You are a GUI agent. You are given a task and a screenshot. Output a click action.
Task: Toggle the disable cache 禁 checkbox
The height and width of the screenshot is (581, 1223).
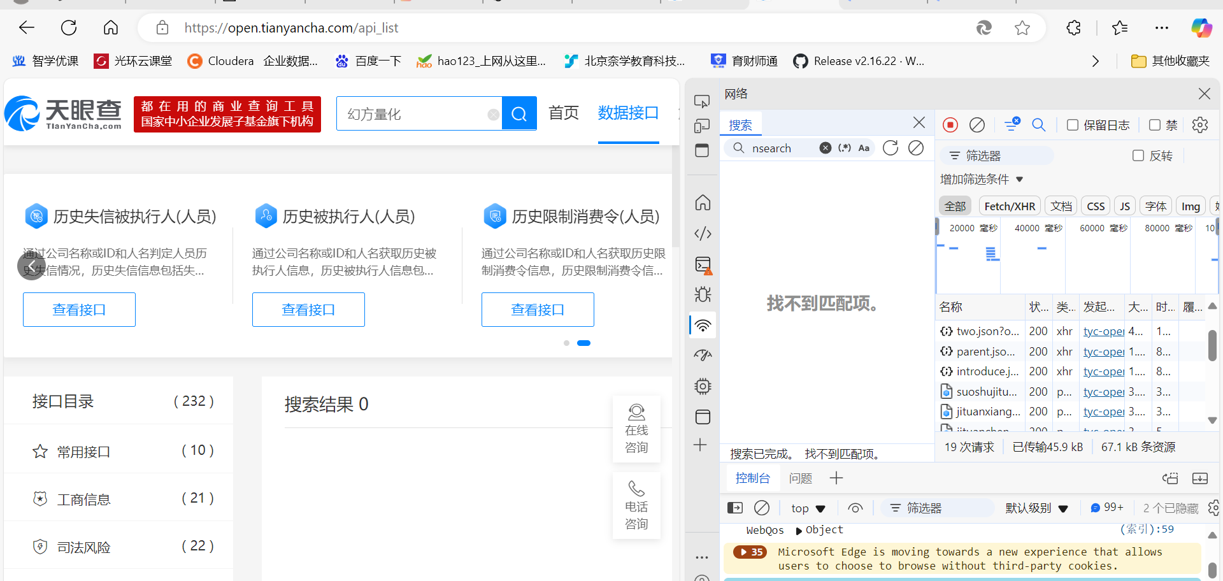pyautogui.click(x=1154, y=125)
